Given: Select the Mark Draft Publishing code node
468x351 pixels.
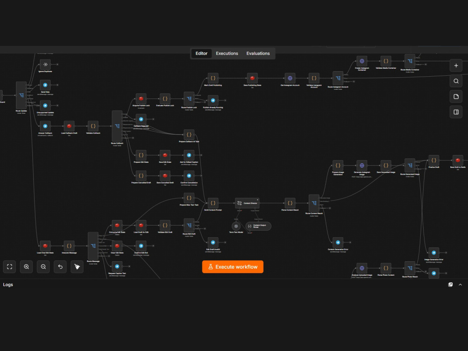Looking at the screenshot, I should coord(213,78).
